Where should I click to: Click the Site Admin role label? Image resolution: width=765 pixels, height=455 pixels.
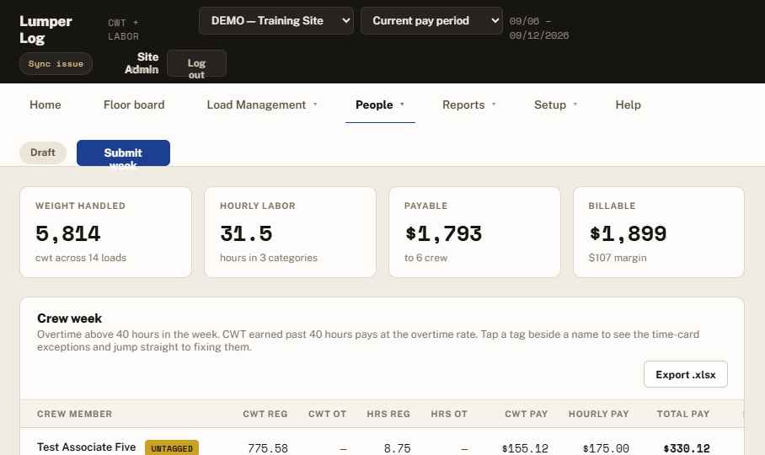pyautogui.click(x=142, y=63)
